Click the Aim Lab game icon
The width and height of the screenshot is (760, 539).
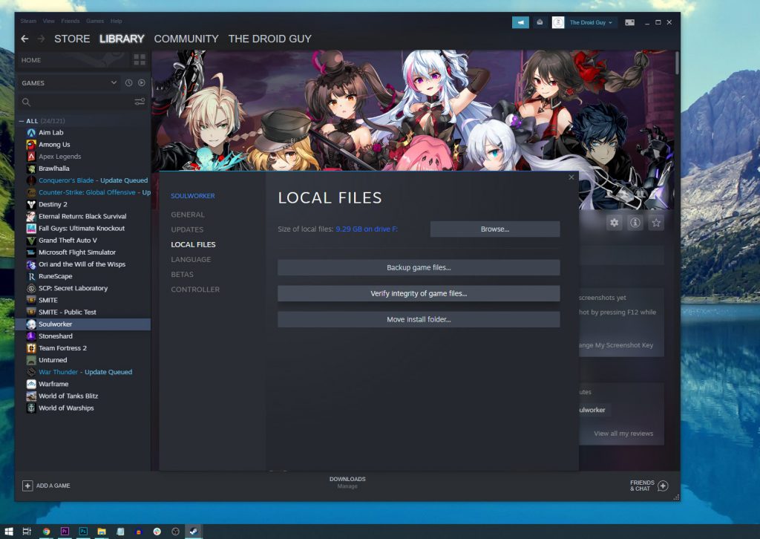point(31,132)
